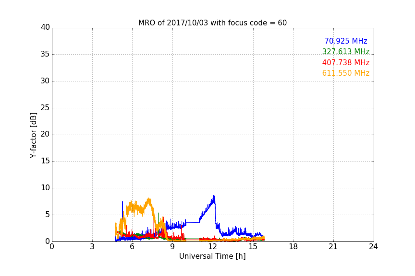Click the x-axis tick label 9
Viewport: 415px width, 276px height.
172,247
